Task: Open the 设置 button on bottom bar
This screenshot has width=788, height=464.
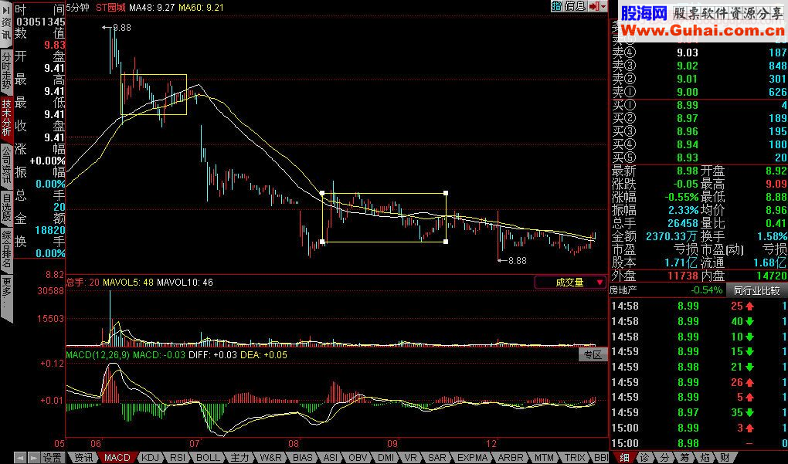Action: tap(52, 458)
